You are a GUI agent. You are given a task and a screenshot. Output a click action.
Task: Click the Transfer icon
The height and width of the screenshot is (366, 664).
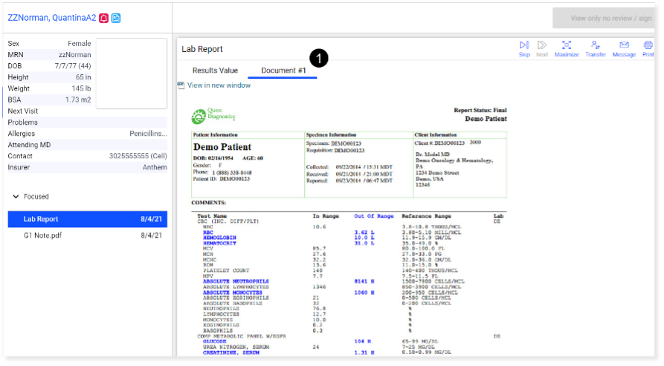(x=596, y=46)
